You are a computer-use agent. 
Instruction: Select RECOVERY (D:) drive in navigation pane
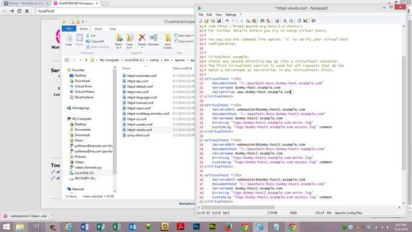click(x=85, y=179)
